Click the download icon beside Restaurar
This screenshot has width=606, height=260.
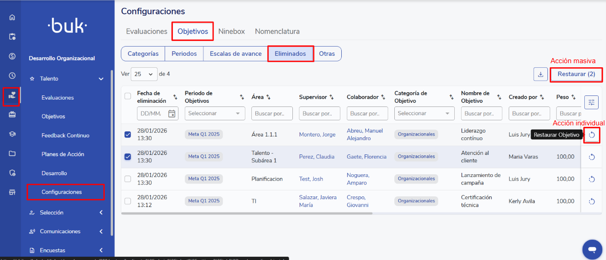(x=540, y=74)
